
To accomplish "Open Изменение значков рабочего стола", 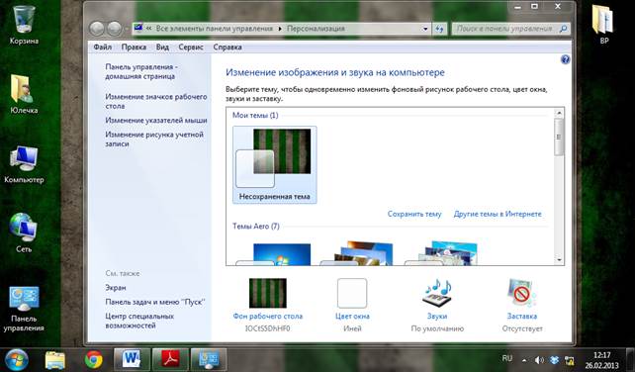I will [x=156, y=101].
